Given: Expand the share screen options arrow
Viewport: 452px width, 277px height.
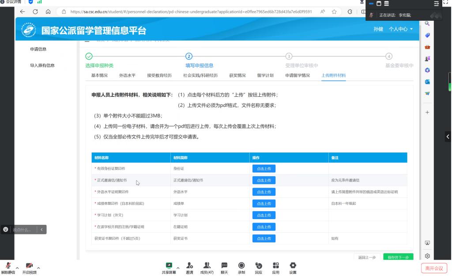Looking at the screenshot, I should (178, 268).
